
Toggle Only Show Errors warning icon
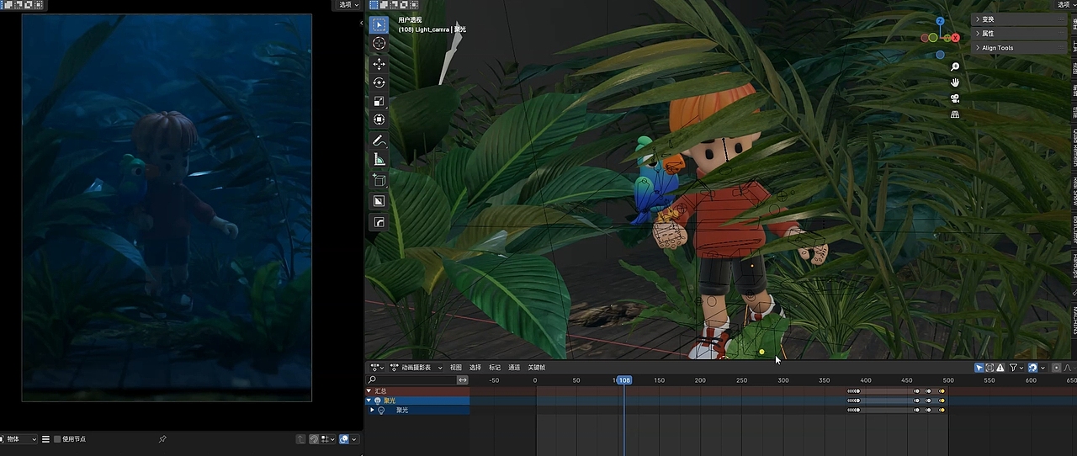pos(1000,368)
